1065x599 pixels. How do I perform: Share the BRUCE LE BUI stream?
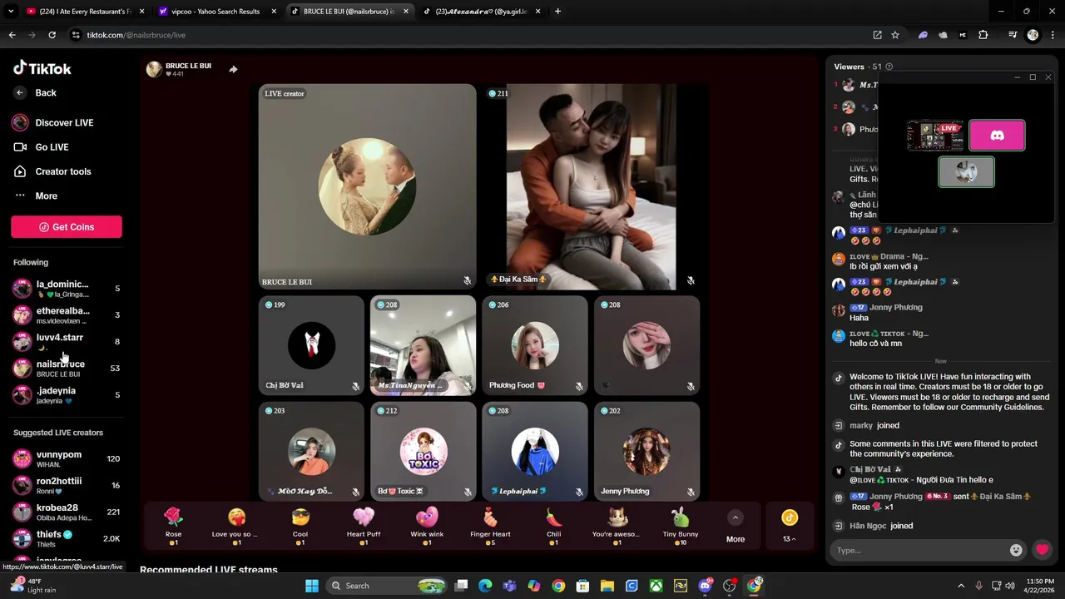coord(233,69)
